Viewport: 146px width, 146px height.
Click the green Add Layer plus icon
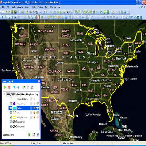coord(5,87)
